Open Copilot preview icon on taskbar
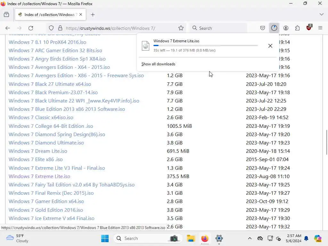 coord(318,238)
